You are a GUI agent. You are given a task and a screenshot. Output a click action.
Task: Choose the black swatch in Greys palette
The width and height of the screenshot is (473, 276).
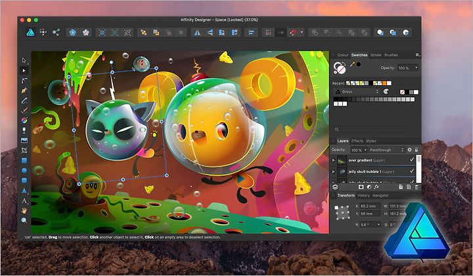tap(335, 100)
